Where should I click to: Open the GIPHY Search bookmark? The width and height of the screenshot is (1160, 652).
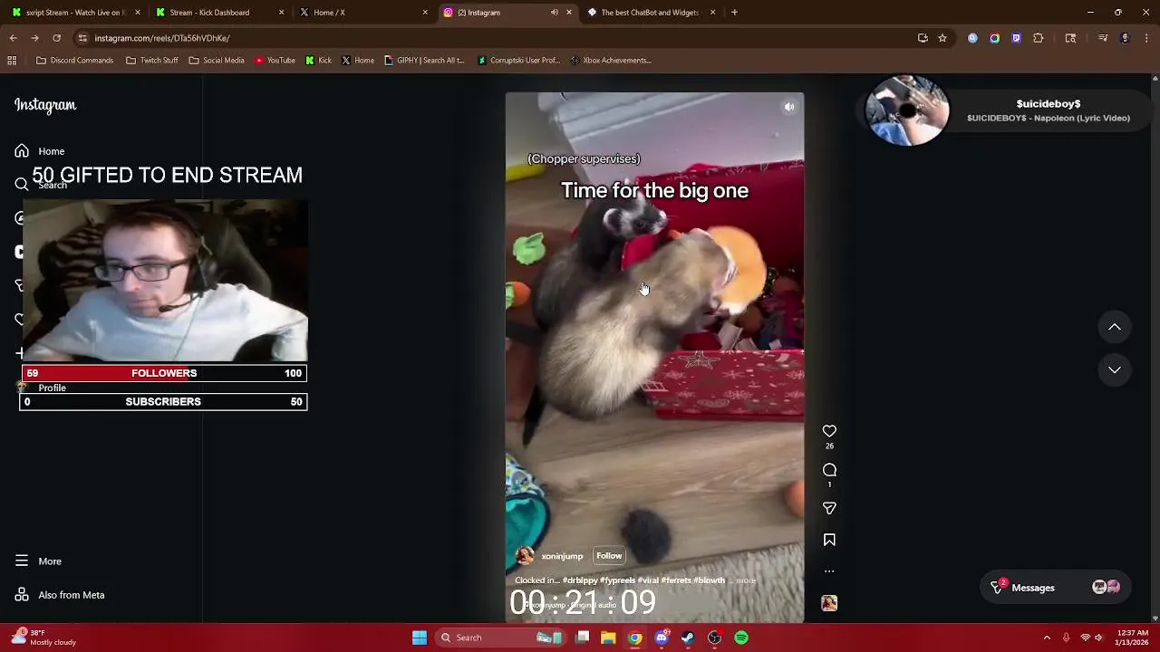click(424, 61)
